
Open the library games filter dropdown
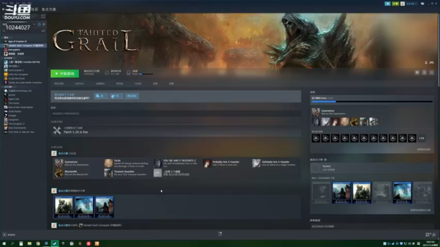[x=34, y=24]
